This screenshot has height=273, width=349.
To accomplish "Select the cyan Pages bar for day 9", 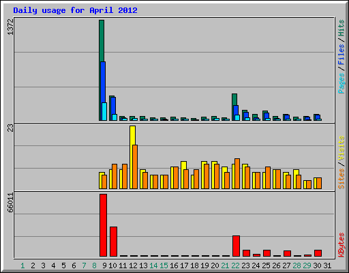I will [104, 111].
